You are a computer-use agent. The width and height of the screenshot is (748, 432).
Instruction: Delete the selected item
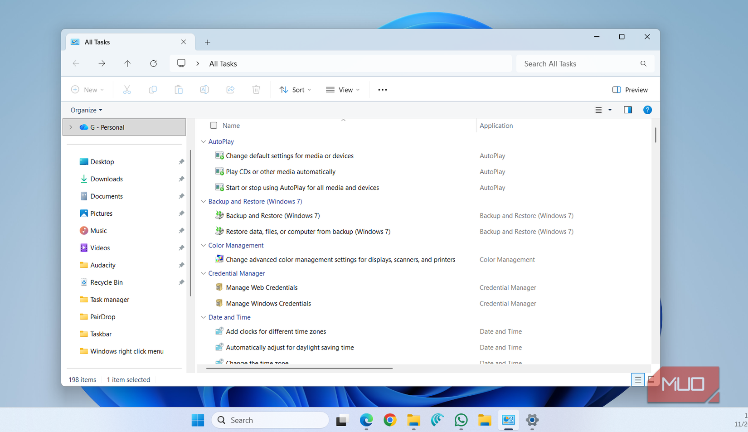pos(256,89)
